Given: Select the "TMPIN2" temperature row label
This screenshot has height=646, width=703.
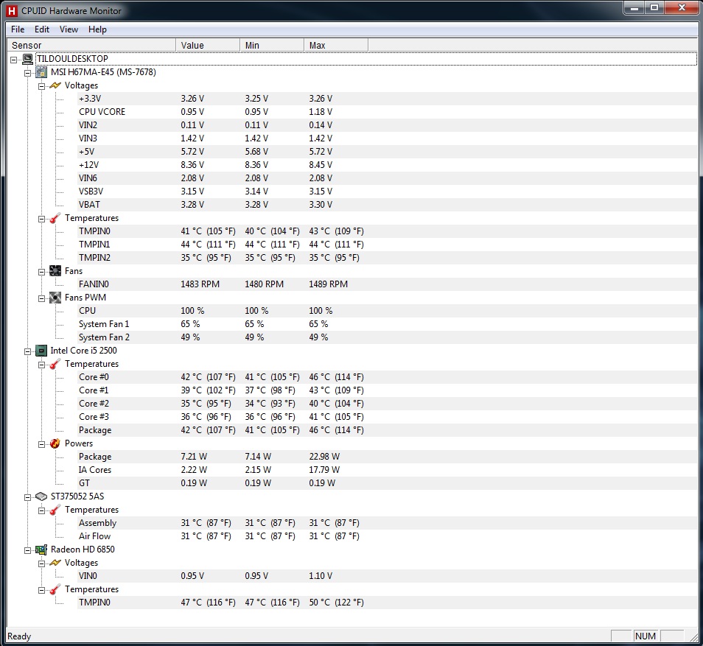Looking at the screenshot, I should coord(94,258).
